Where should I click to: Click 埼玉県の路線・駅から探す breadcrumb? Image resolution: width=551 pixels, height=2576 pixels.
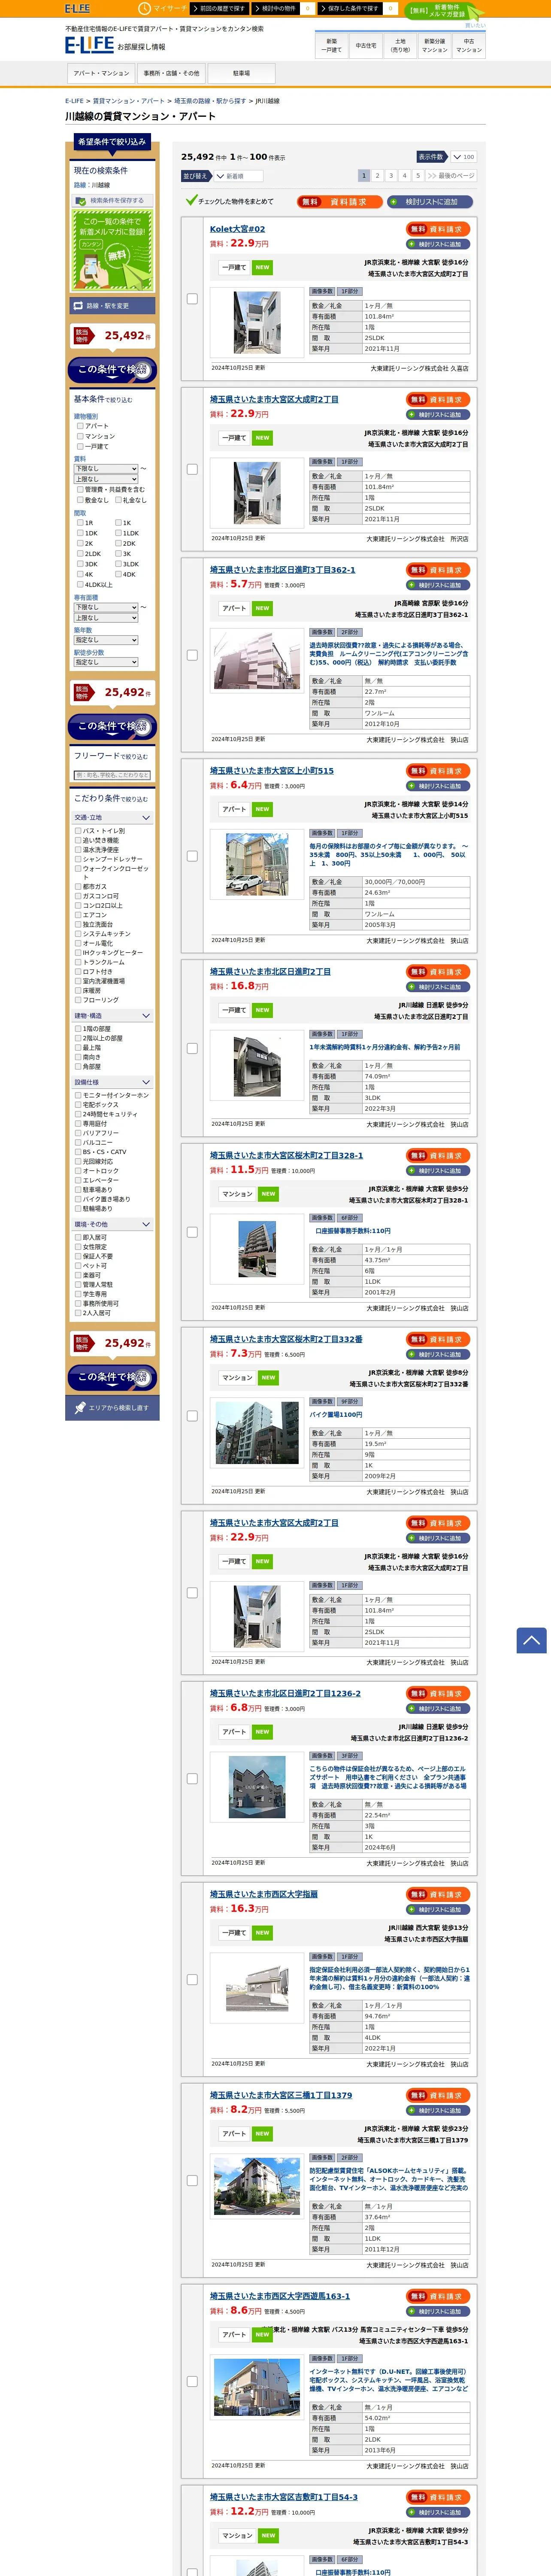point(210,101)
